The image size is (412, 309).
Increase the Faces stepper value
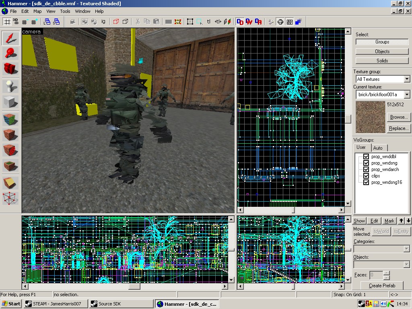tap(386, 273)
